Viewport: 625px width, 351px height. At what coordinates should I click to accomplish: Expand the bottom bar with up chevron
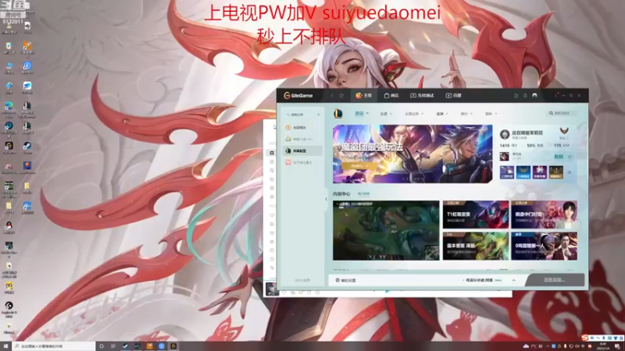tap(513, 280)
